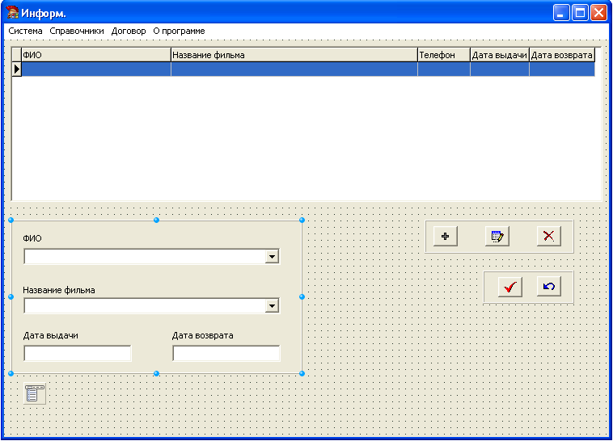Screen dimensions: 613x441
Task: Click the Дата возврата column header
Action: 562,55
